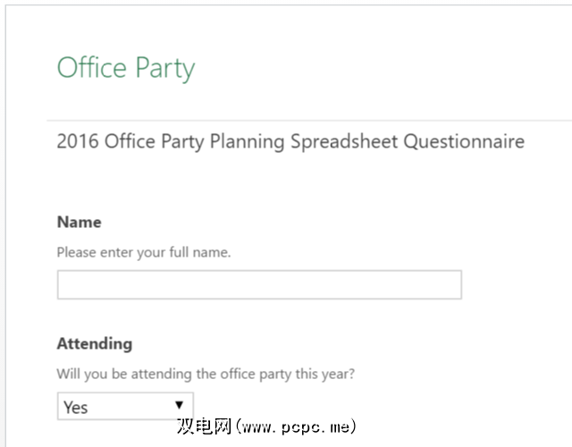
Task: Click the word "Party" in green title
Action: [x=164, y=70]
